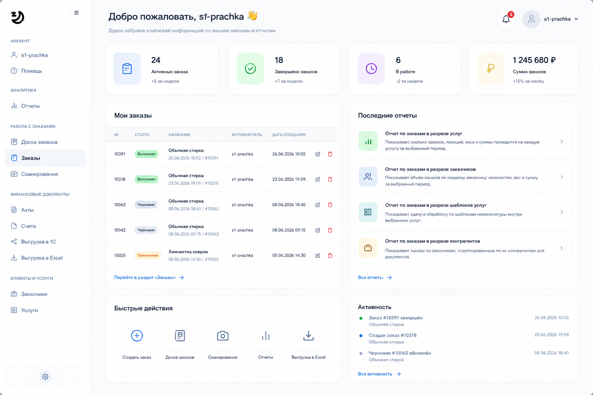This screenshot has width=593, height=395.
Task: Open activity entry Черновик #10062 обновлён
Action: tap(400, 353)
